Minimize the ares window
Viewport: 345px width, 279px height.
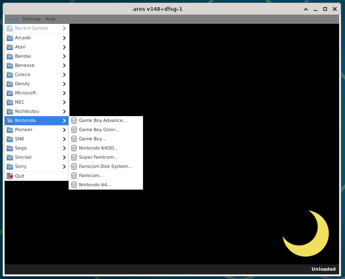(315, 9)
